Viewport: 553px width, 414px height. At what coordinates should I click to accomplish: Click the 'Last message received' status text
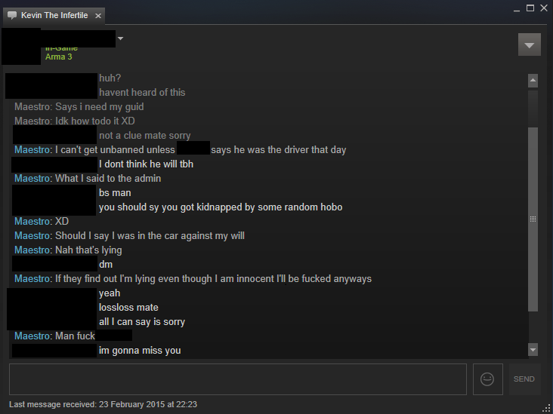(103, 404)
